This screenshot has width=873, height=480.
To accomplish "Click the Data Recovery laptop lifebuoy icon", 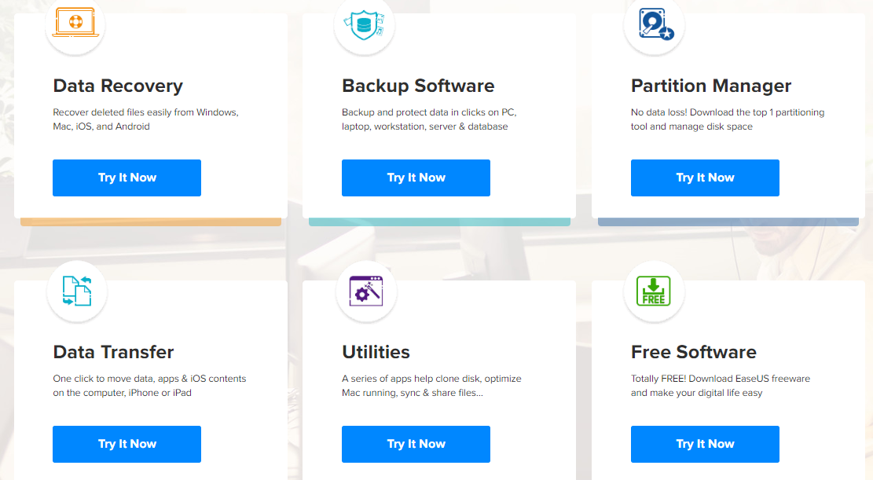I will 75,23.
